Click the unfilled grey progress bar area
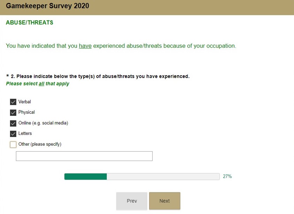Screen dimensions: 294x214 point(163,177)
